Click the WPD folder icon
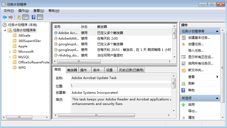The width and height of the screenshot is (227, 128). tap(15, 67)
